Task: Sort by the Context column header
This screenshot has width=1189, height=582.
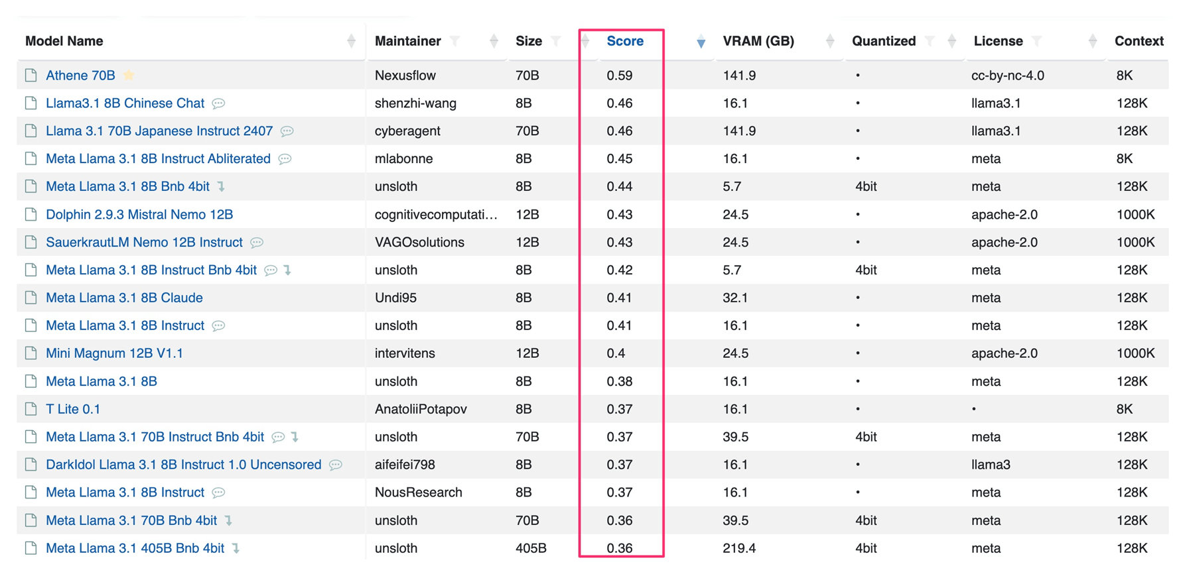Action: click(1139, 41)
